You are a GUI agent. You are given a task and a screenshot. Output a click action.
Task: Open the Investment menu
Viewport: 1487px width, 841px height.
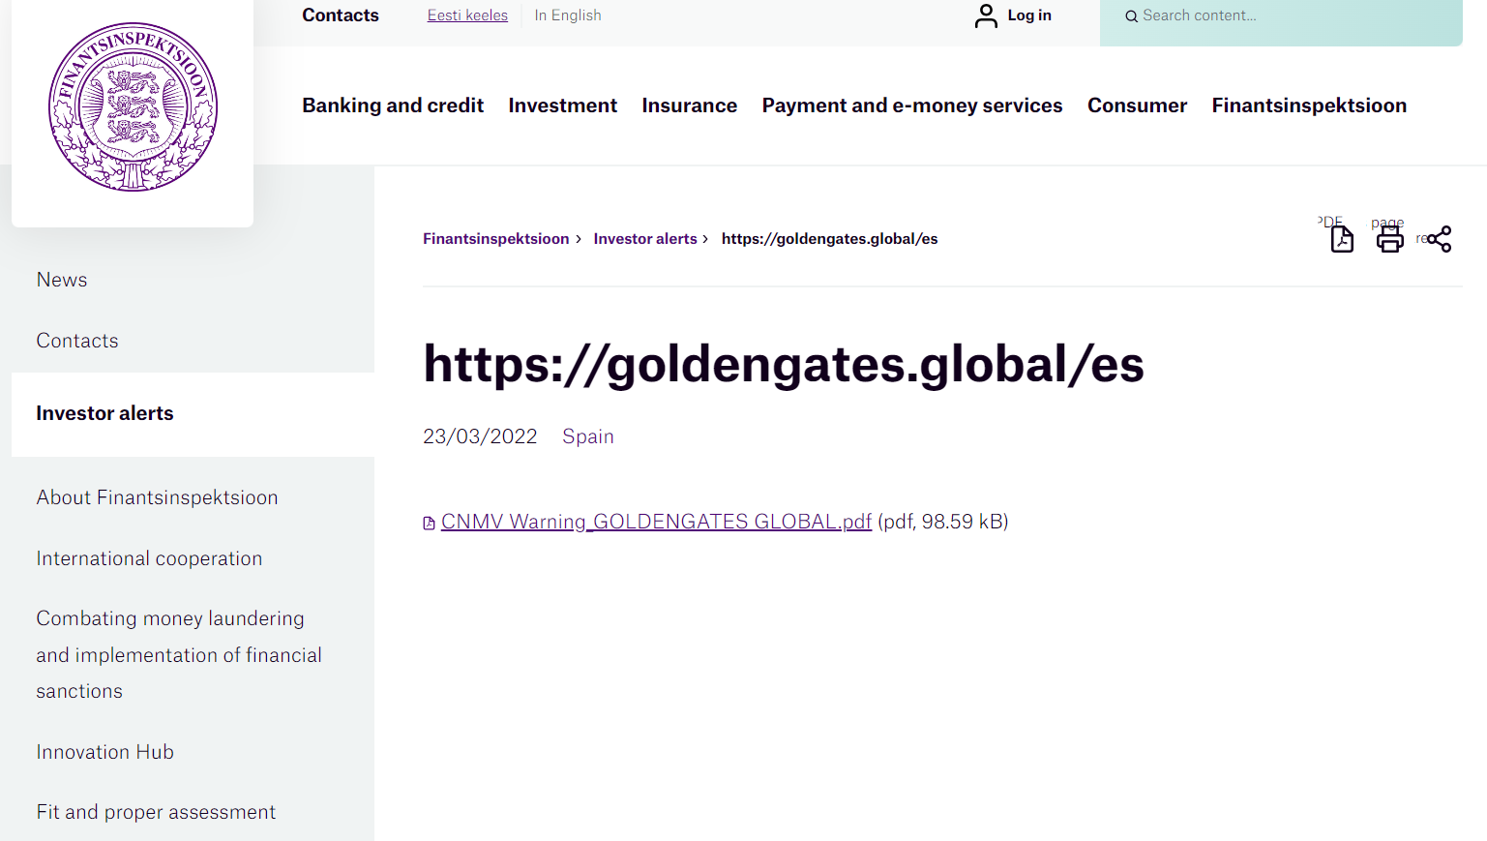[x=562, y=105]
